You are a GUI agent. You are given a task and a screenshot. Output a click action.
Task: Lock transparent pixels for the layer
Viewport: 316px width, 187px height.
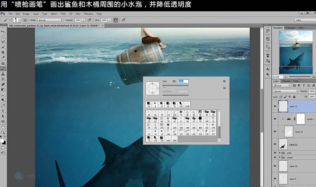281,97
